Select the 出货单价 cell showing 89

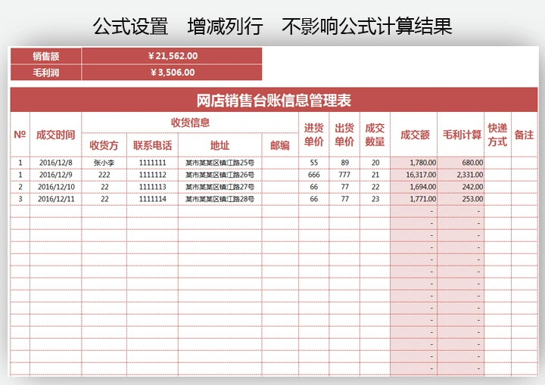(x=344, y=163)
